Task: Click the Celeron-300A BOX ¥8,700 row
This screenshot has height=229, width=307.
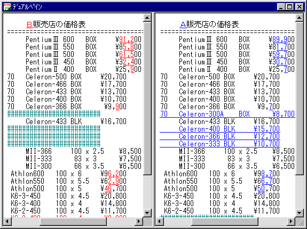Action: click(x=227, y=114)
